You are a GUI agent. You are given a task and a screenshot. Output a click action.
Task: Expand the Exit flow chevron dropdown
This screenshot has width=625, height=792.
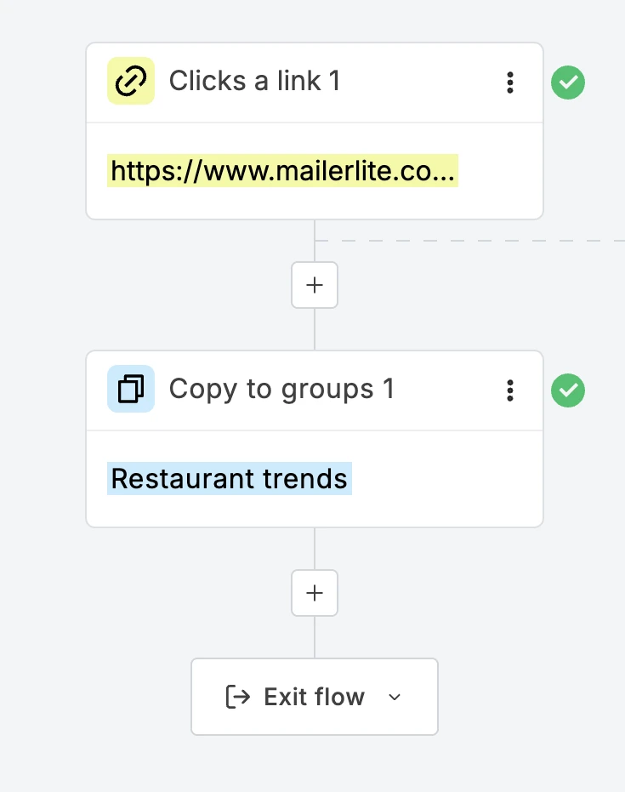[x=394, y=698]
